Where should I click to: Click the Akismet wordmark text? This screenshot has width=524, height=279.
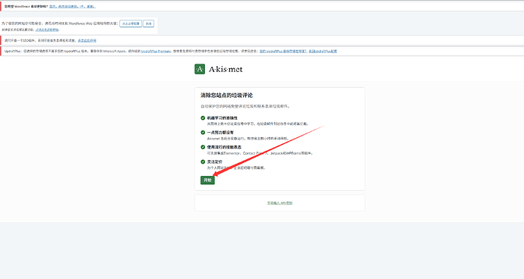coord(226,69)
